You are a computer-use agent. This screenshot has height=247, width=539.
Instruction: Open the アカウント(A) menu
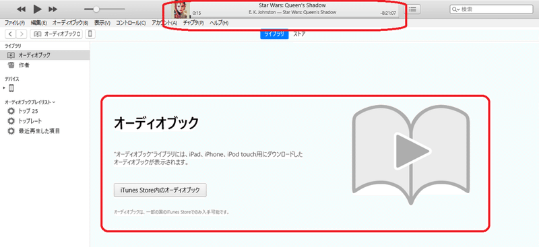coord(164,23)
